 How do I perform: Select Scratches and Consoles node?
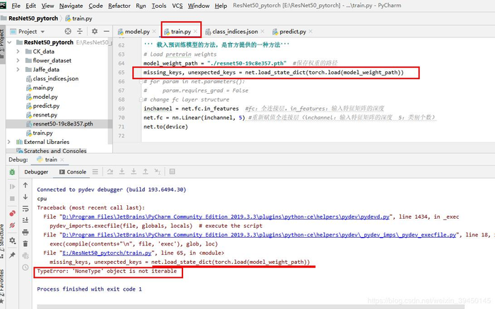coord(55,151)
